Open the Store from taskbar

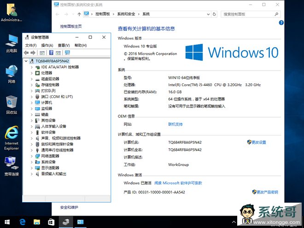[x=51, y=222]
